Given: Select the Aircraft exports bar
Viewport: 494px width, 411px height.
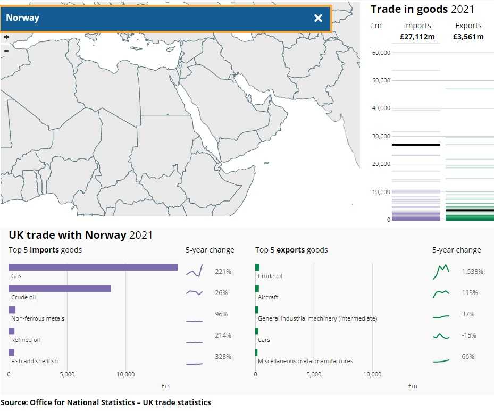Looking at the screenshot, I should point(257,288).
